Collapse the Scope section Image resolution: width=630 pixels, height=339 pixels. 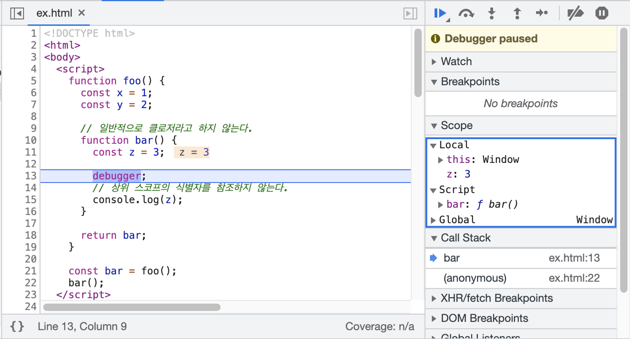(x=521, y=125)
